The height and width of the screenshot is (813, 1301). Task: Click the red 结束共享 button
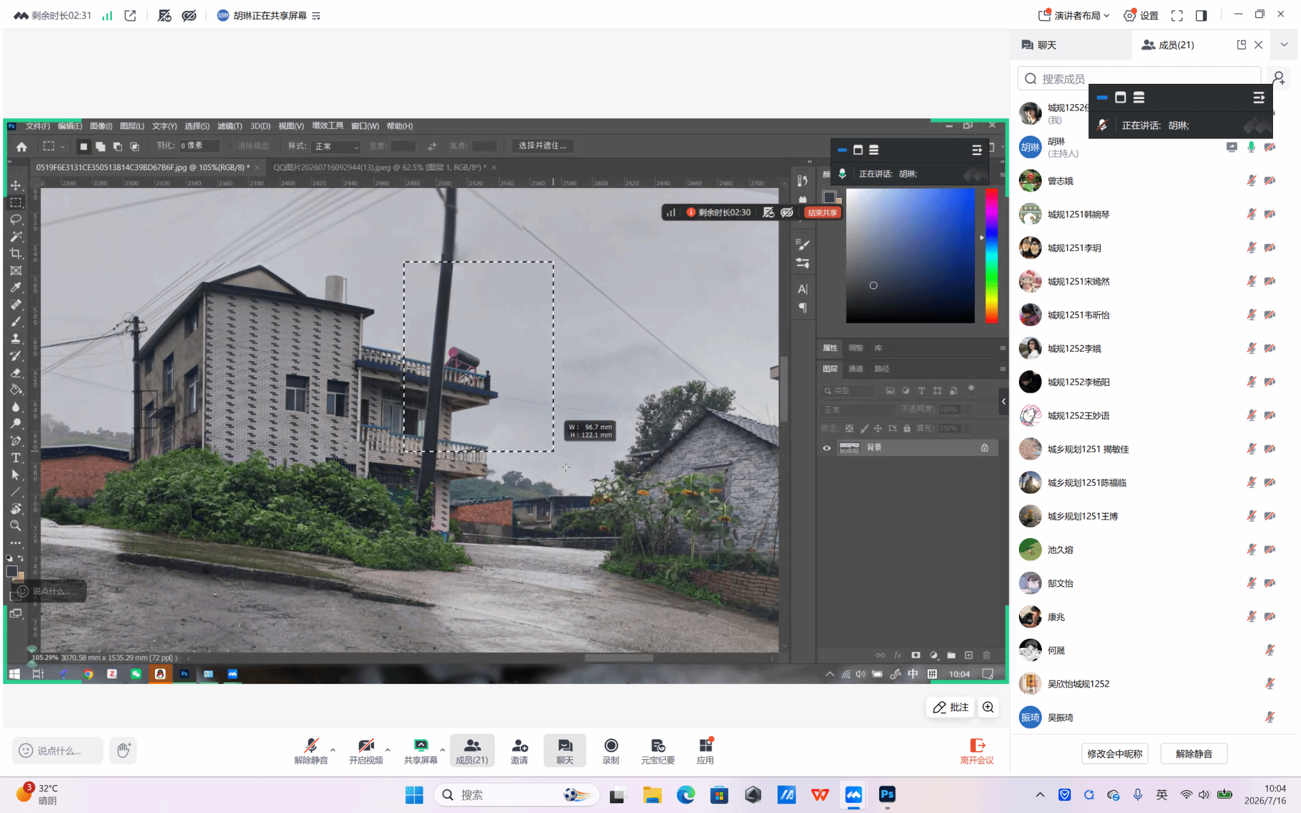tap(822, 213)
